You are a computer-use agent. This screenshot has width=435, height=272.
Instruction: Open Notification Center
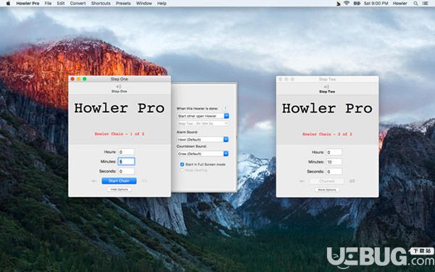[x=425, y=4]
